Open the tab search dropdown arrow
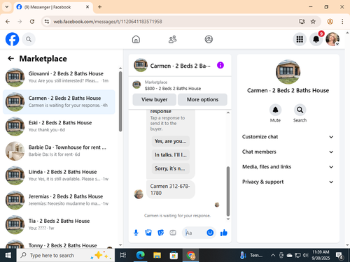The height and width of the screenshot is (262, 350). point(7,7)
